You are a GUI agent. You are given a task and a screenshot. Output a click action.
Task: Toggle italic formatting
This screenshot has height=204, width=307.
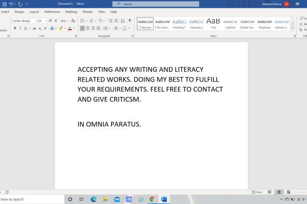pyautogui.click(x=20, y=28)
